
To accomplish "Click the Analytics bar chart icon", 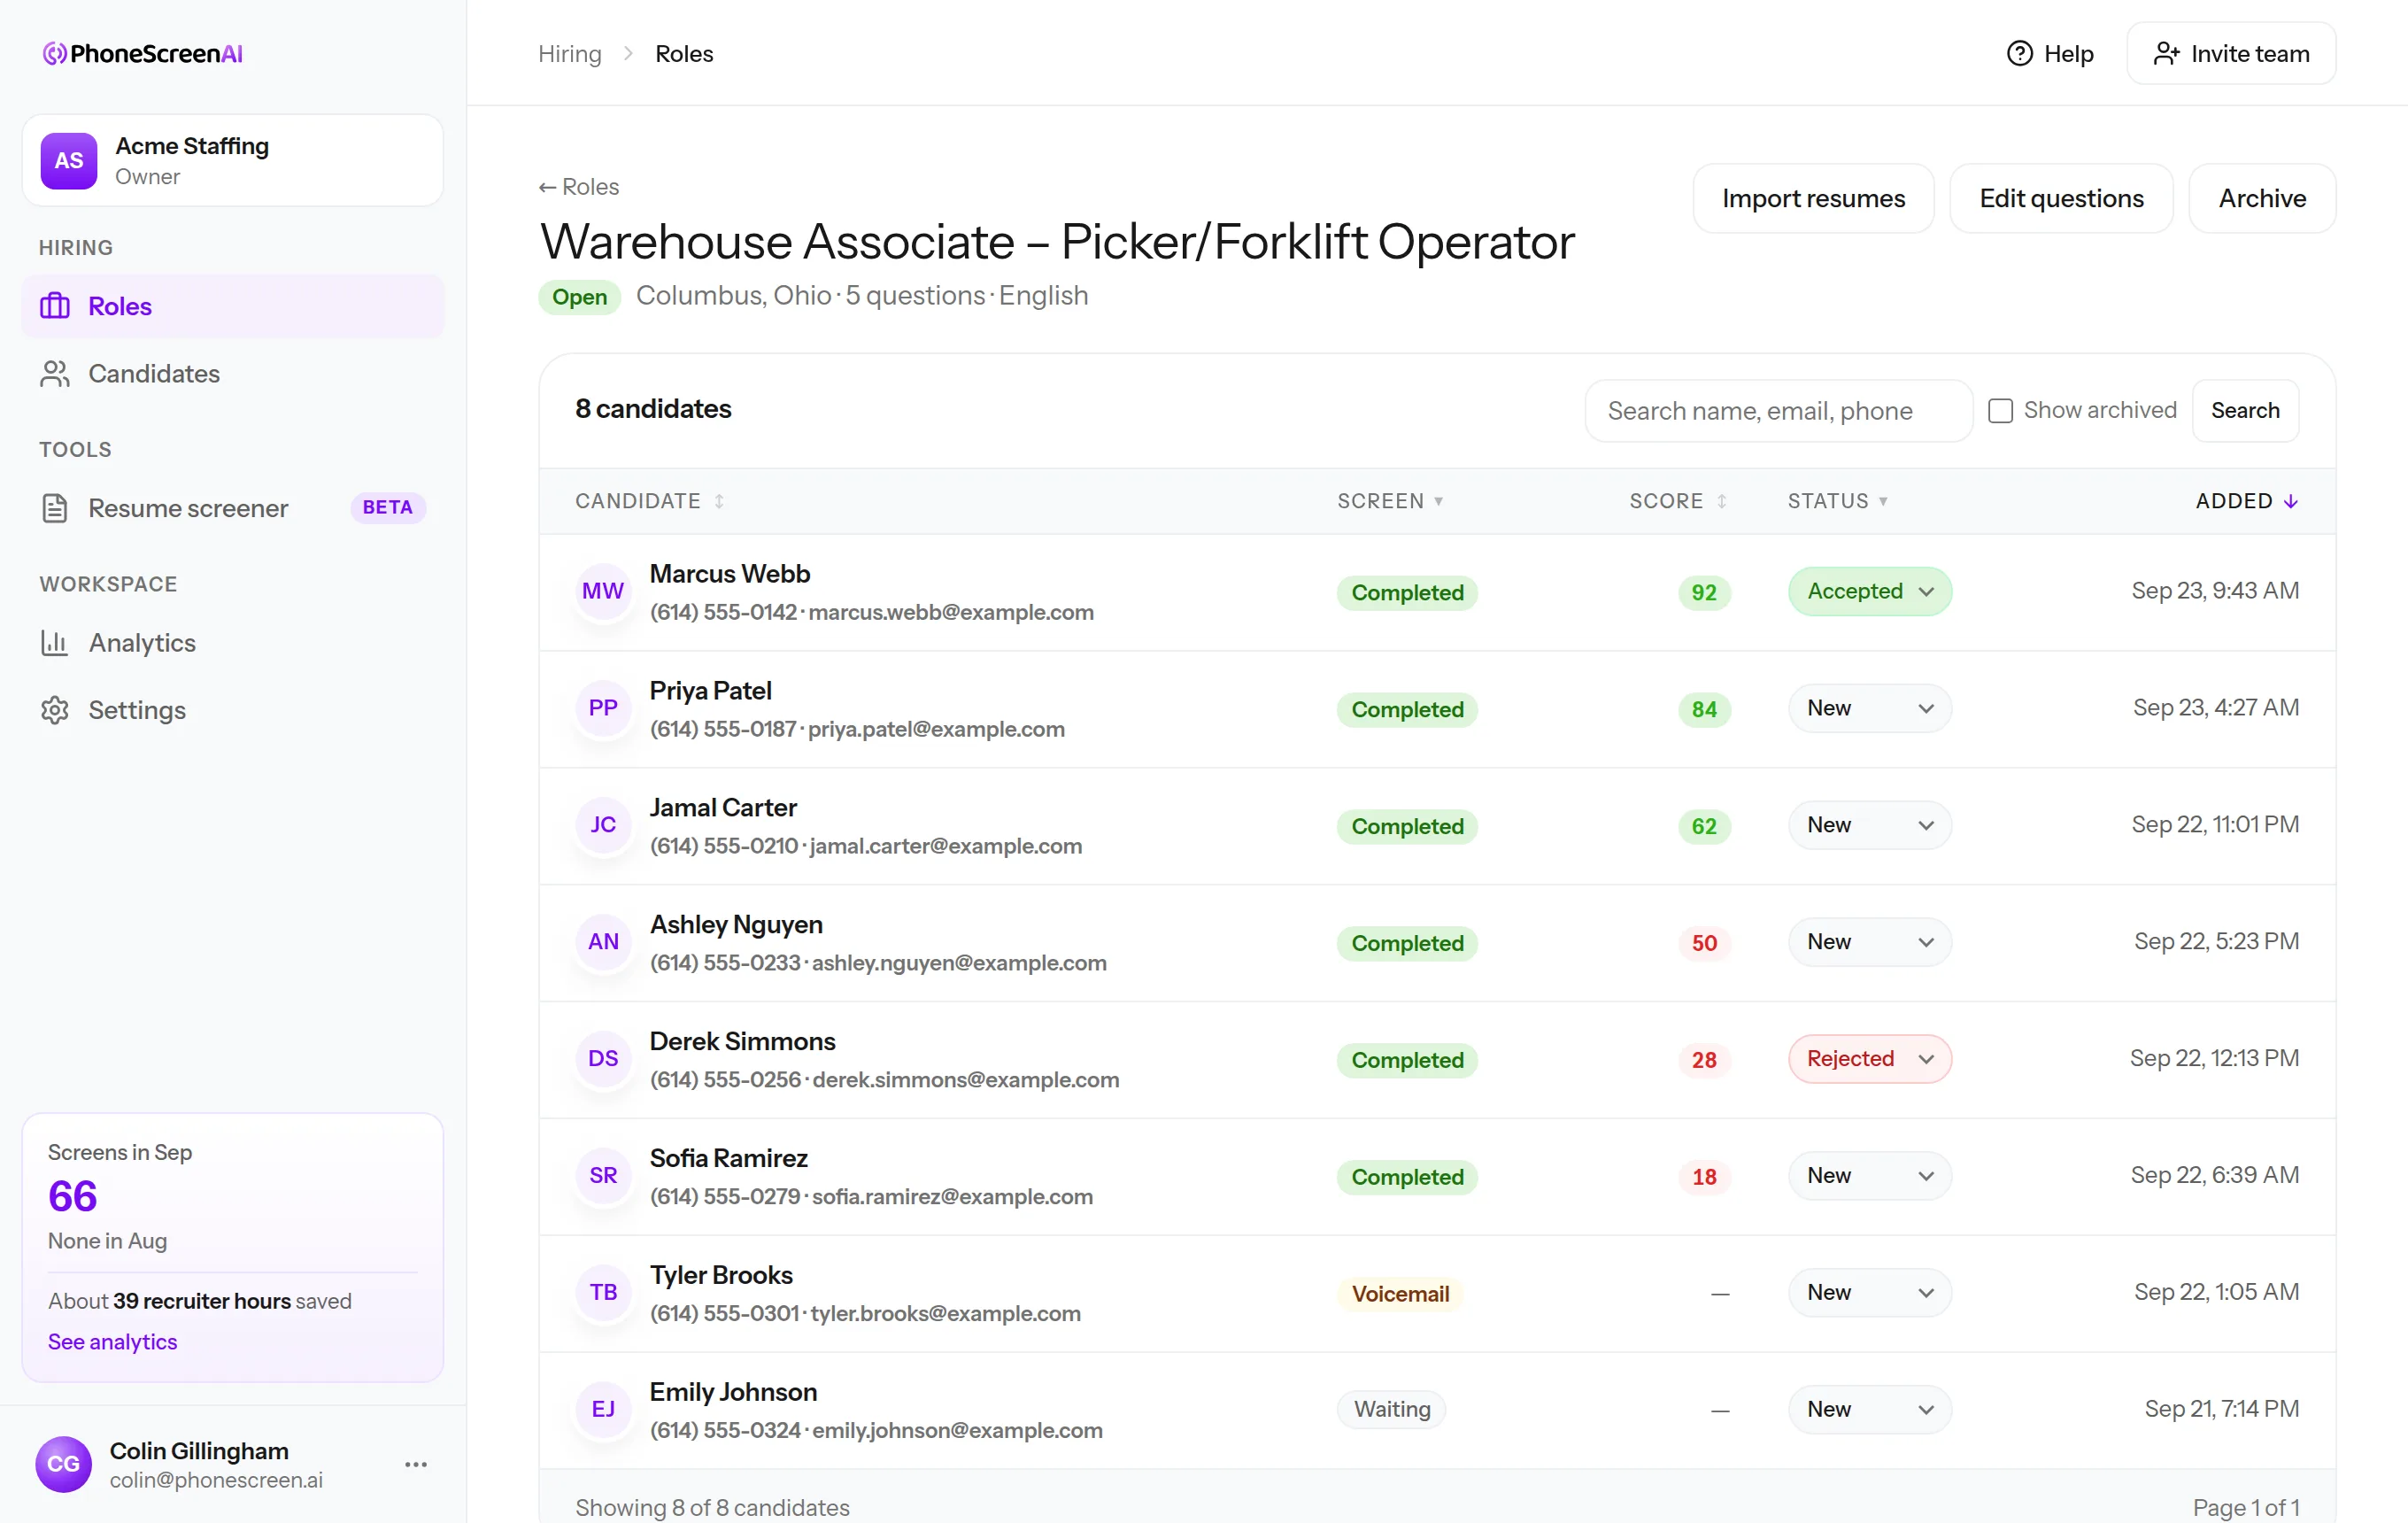I will 55,643.
